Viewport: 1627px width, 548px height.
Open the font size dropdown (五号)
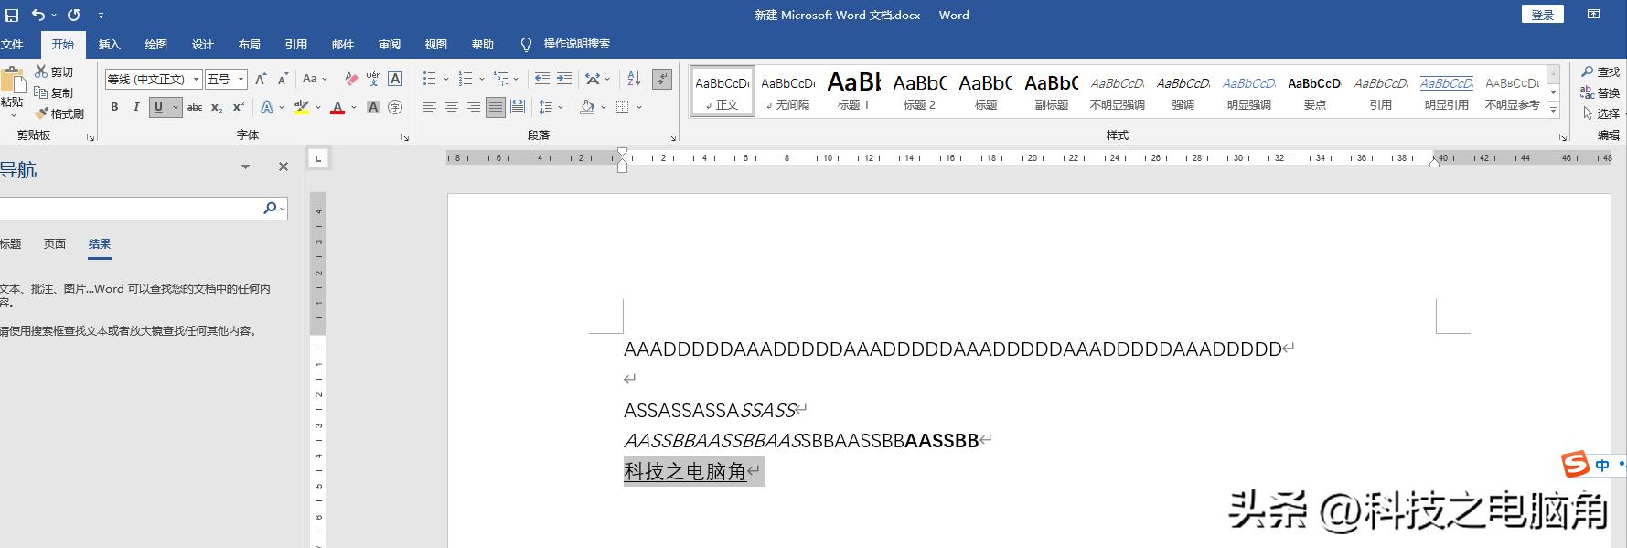[x=241, y=80]
